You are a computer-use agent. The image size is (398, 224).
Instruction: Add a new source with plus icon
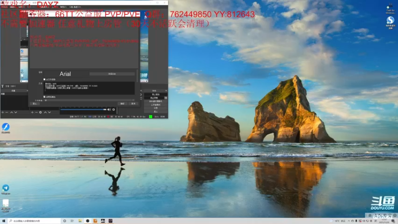coord(32,112)
